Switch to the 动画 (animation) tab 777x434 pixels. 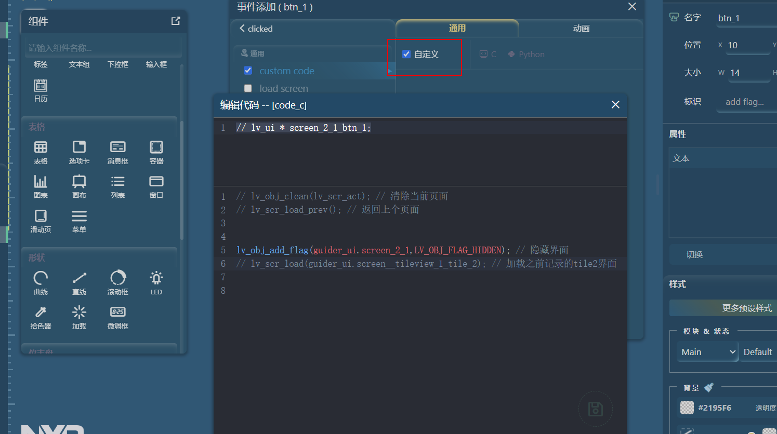pyautogui.click(x=581, y=29)
